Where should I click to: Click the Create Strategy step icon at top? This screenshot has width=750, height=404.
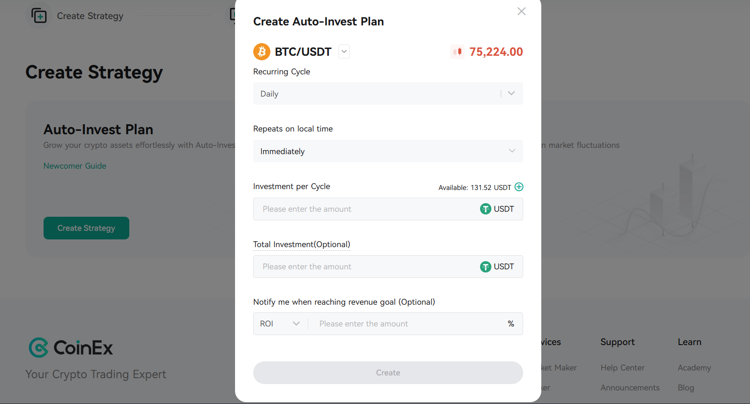(x=39, y=16)
